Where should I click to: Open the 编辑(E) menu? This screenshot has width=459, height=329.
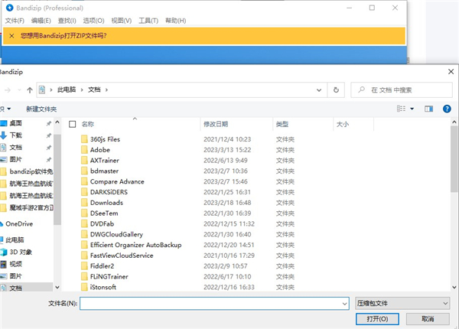[41, 21]
